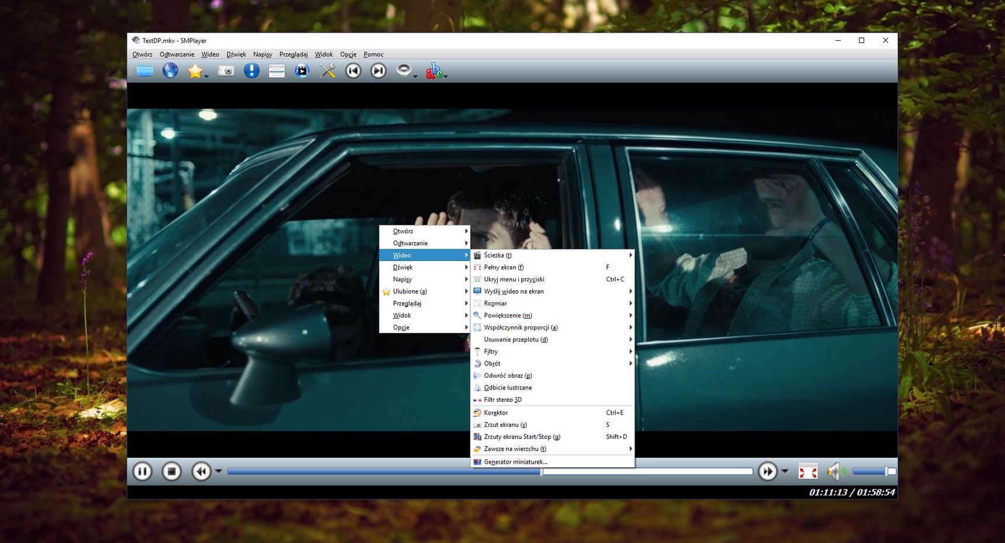Open the Filtry filters submenu
1005x543 pixels.
[553, 351]
